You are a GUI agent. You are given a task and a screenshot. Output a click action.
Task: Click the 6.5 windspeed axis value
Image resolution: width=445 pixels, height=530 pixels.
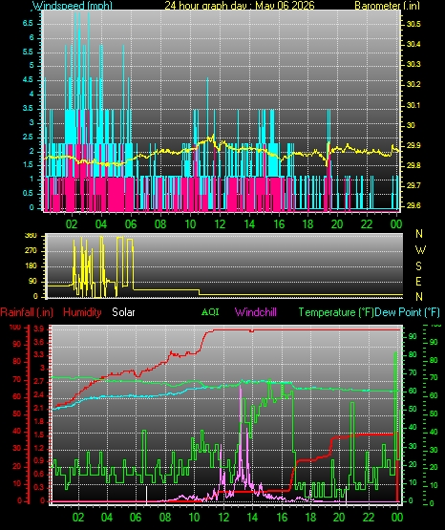(x=28, y=23)
